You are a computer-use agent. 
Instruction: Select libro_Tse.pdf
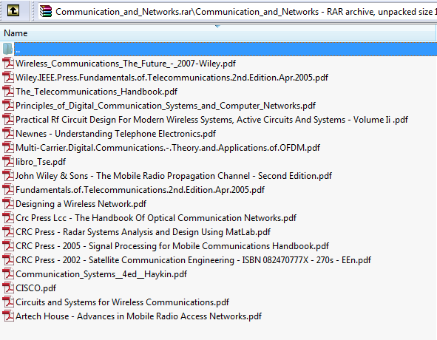41,162
